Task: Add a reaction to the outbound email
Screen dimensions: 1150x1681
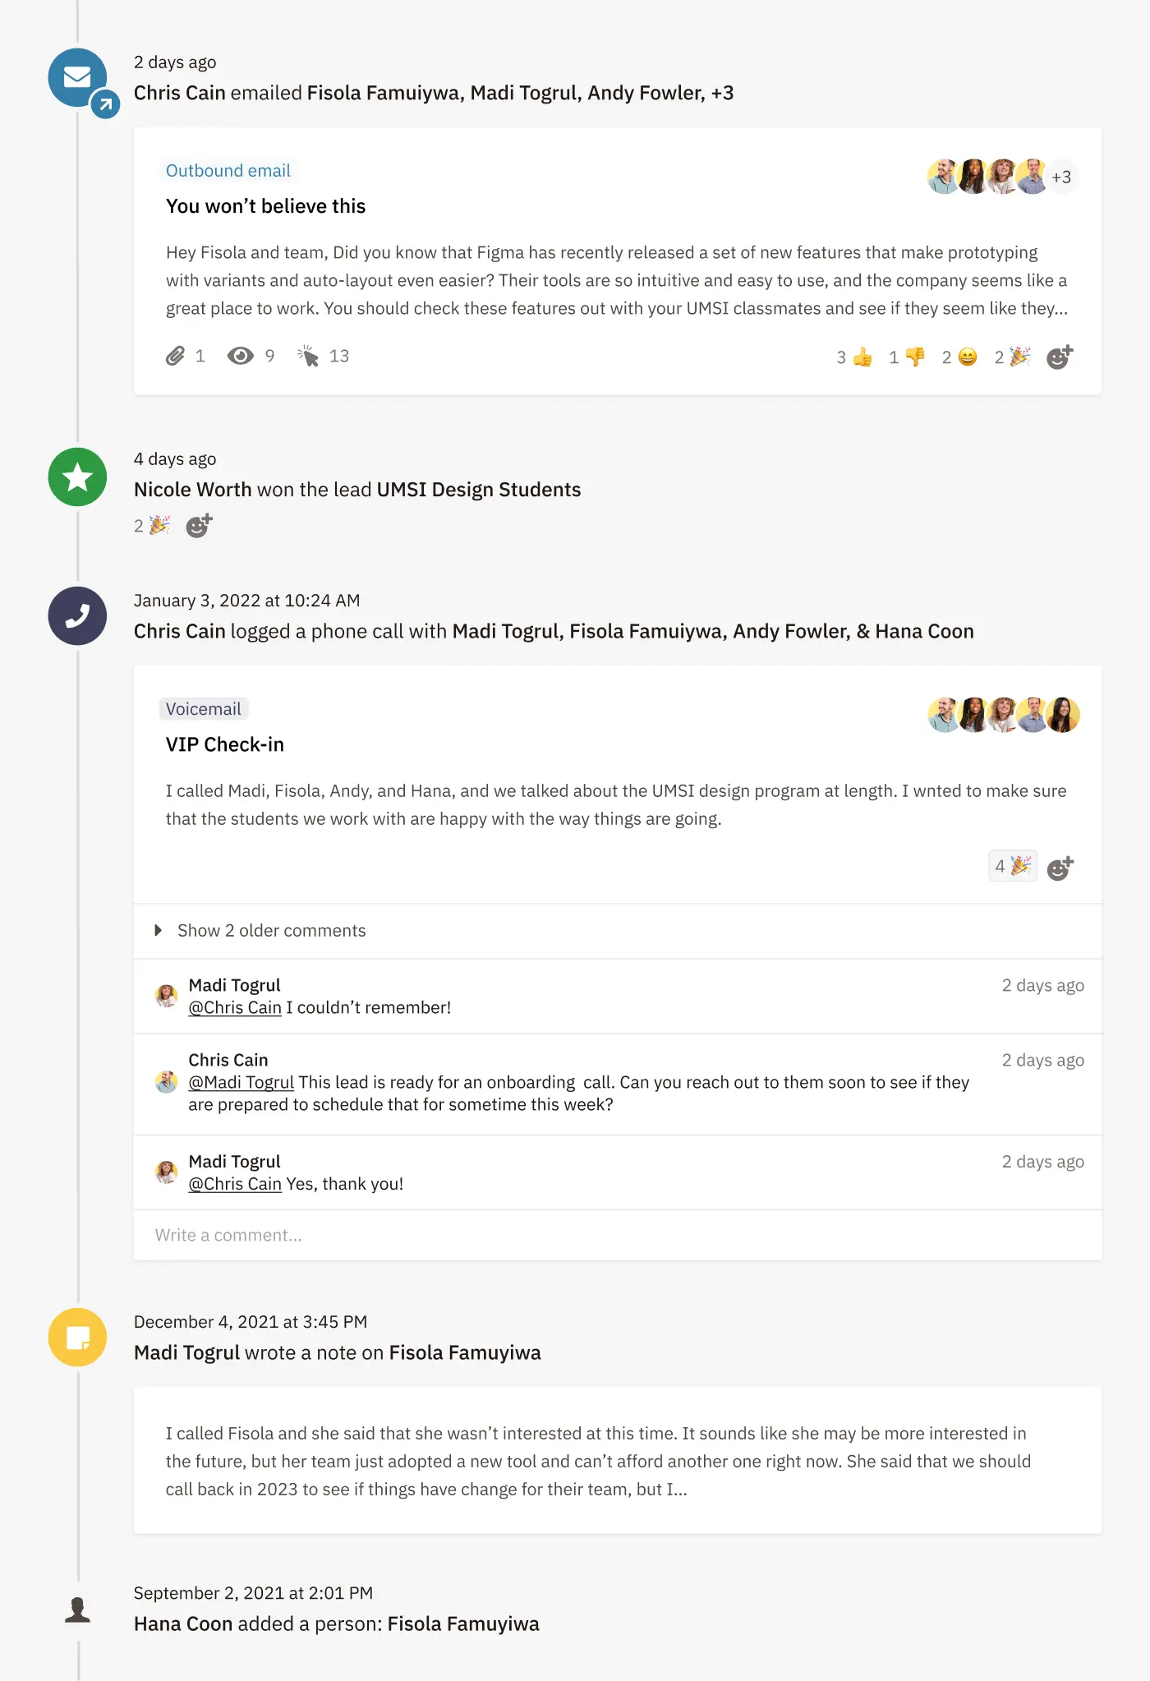Action: click(x=1060, y=357)
